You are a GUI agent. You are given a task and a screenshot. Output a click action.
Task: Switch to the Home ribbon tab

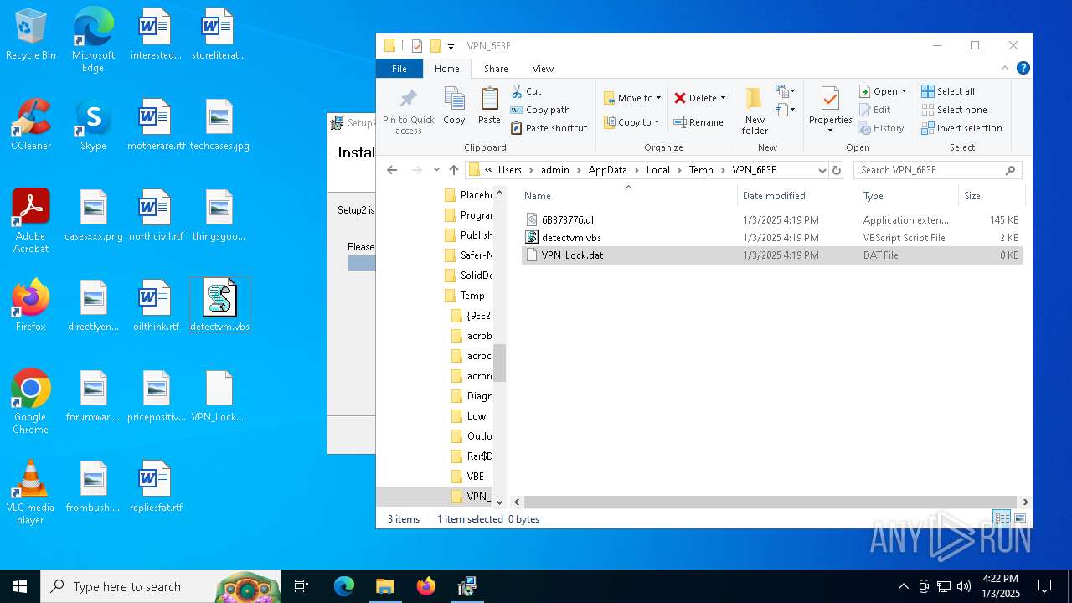pos(446,69)
